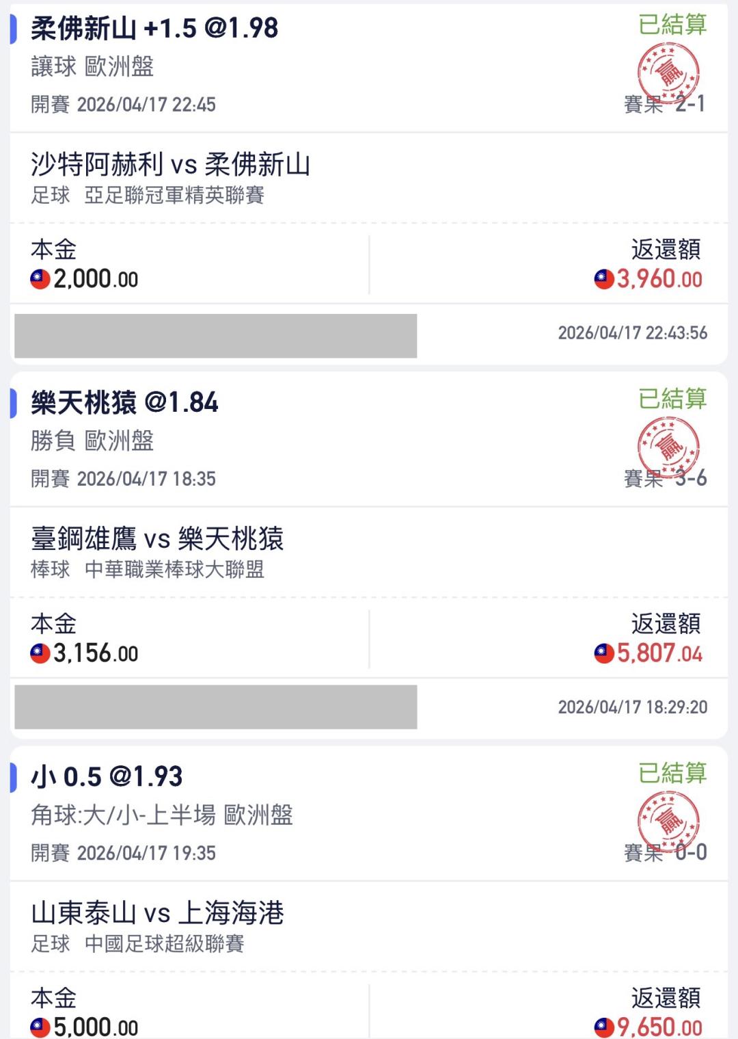Click the flag icon beside 9,650.00 payout
Image resolution: width=738 pixels, height=1039 pixels.
coord(604,1027)
